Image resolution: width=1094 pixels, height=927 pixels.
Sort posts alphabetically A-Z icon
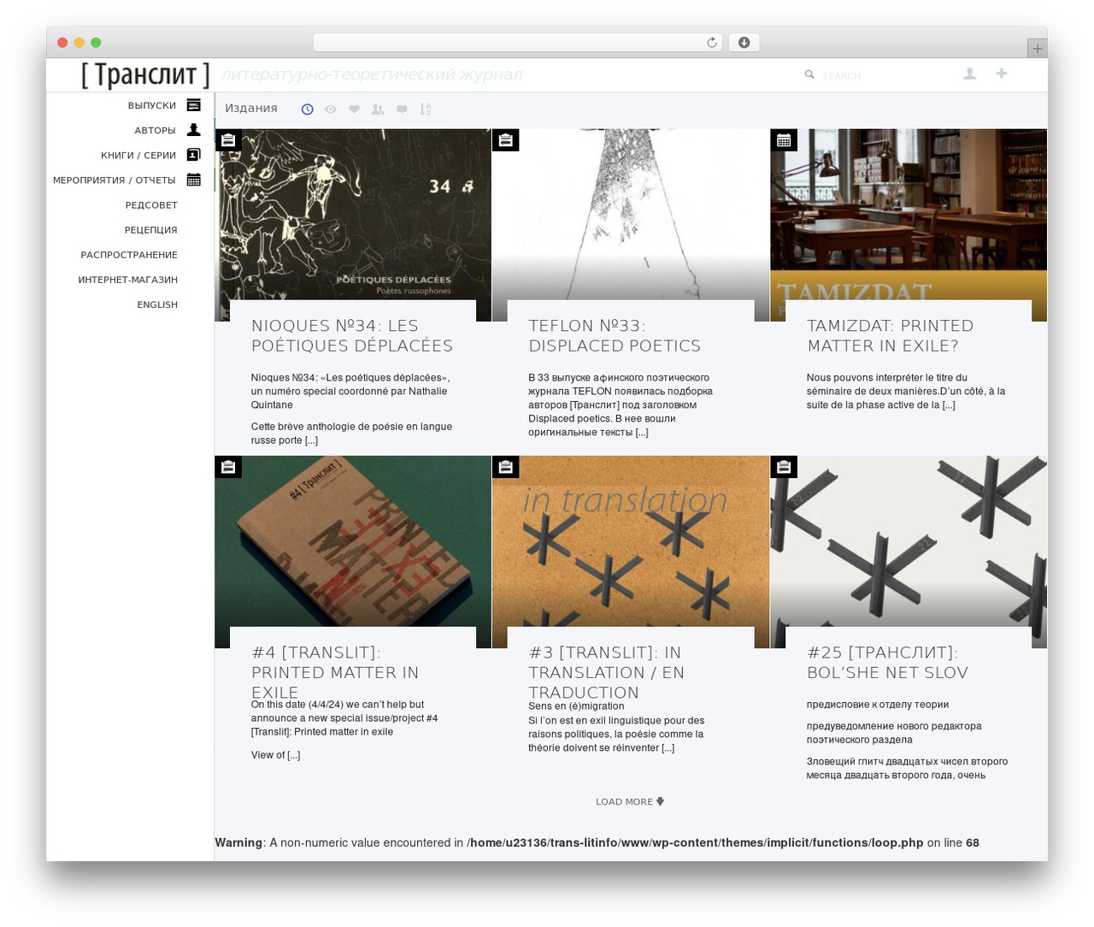(x=426, y=109)
